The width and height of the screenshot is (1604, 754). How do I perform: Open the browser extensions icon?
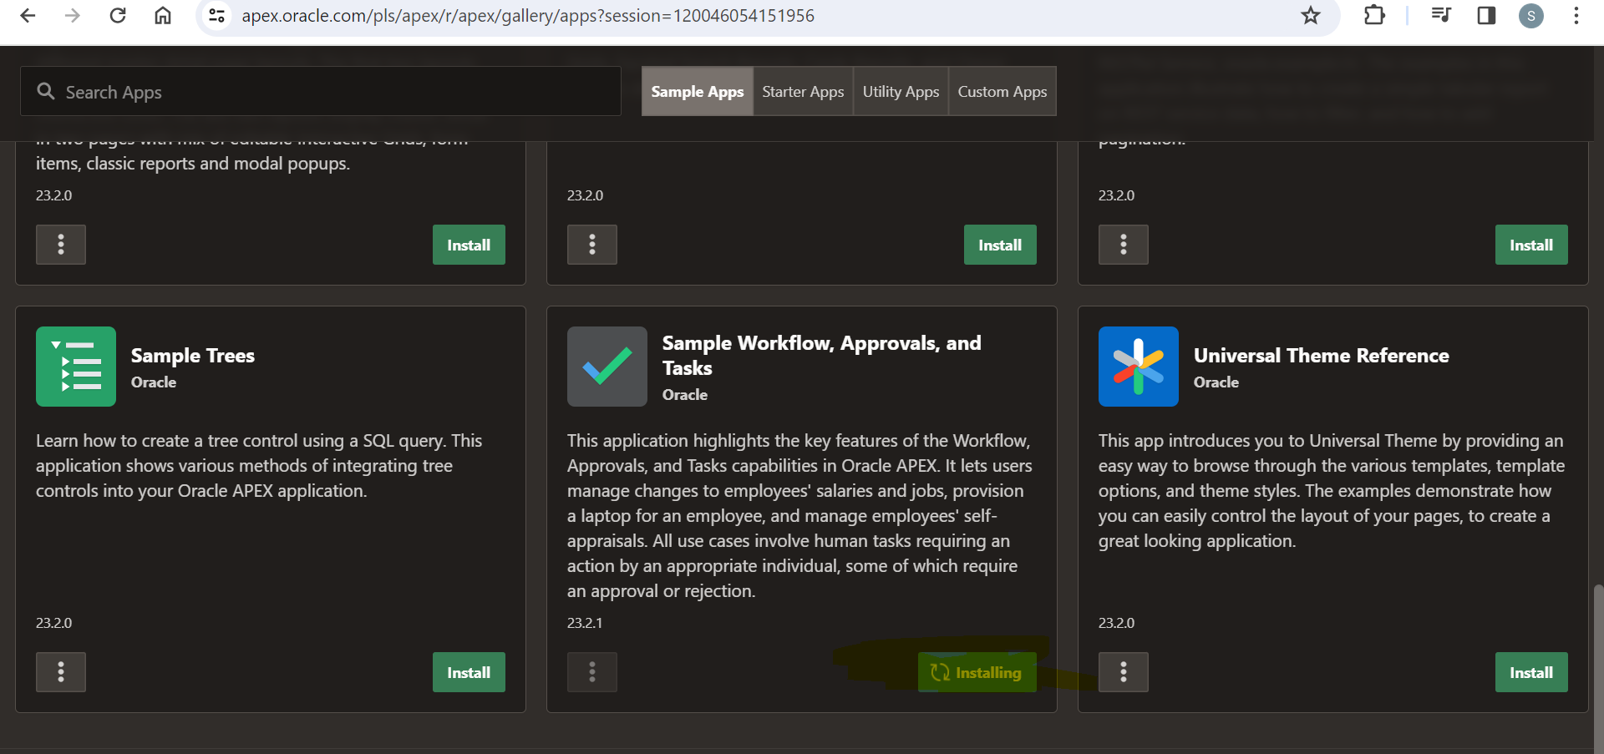1374,16
